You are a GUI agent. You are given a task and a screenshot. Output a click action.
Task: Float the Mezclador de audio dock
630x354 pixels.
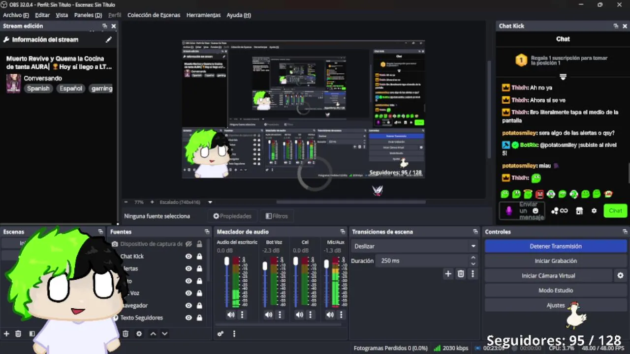(x=343, y=232)
